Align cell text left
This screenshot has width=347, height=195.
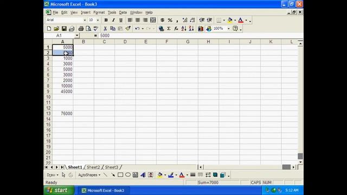pos(130,20)
